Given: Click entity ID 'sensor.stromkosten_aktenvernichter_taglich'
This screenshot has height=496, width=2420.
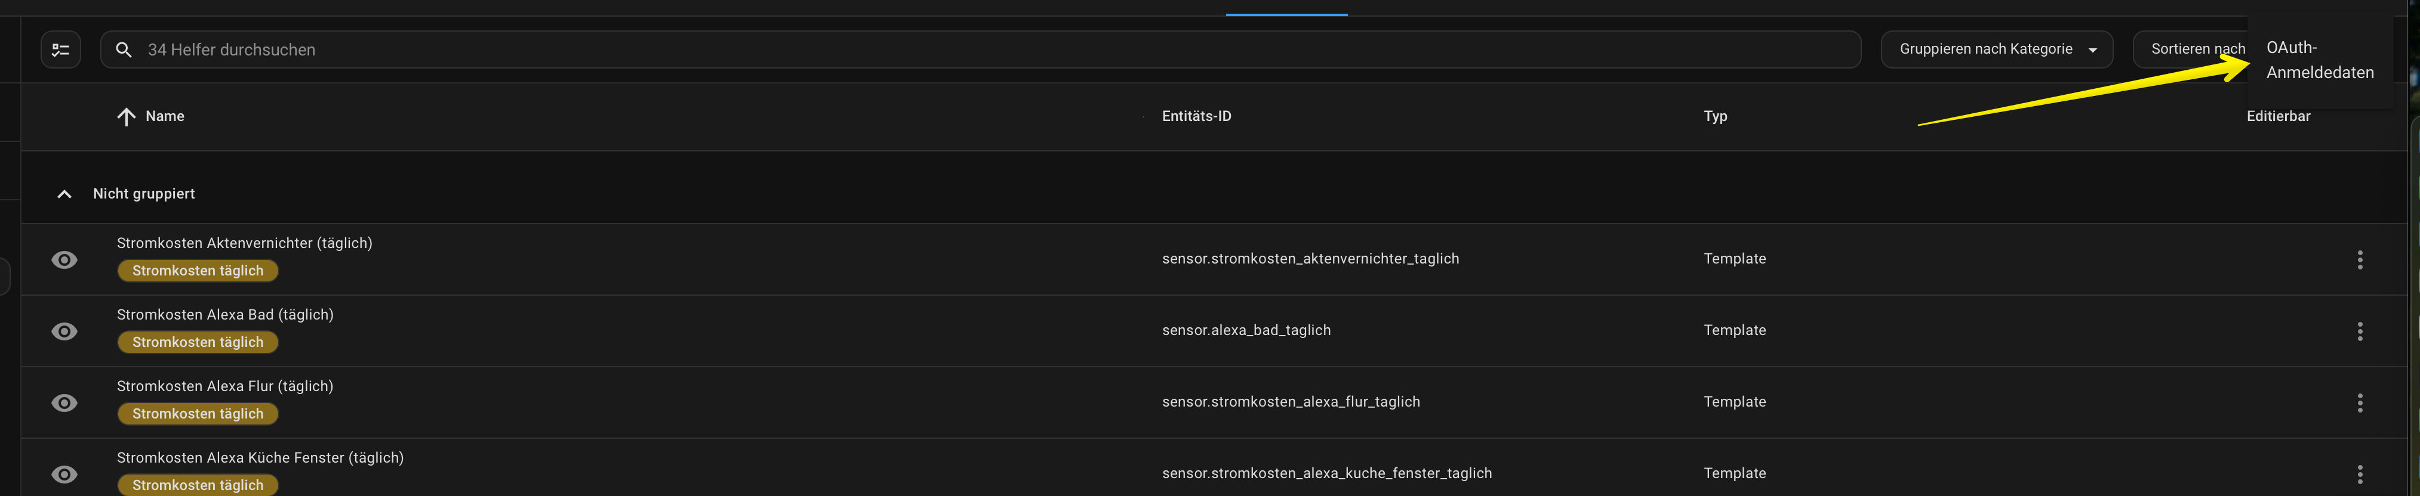Looking at the screenshot, I should (x=1310, y=259).
